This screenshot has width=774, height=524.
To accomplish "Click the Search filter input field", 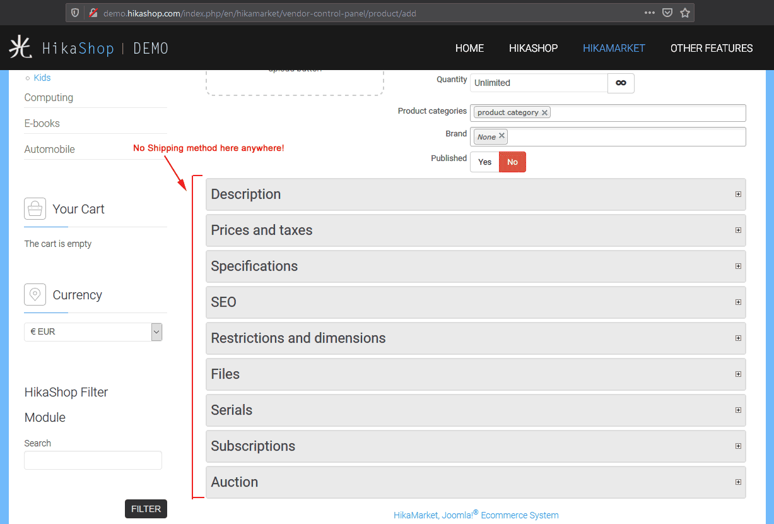I will click(x=93, y=460).
